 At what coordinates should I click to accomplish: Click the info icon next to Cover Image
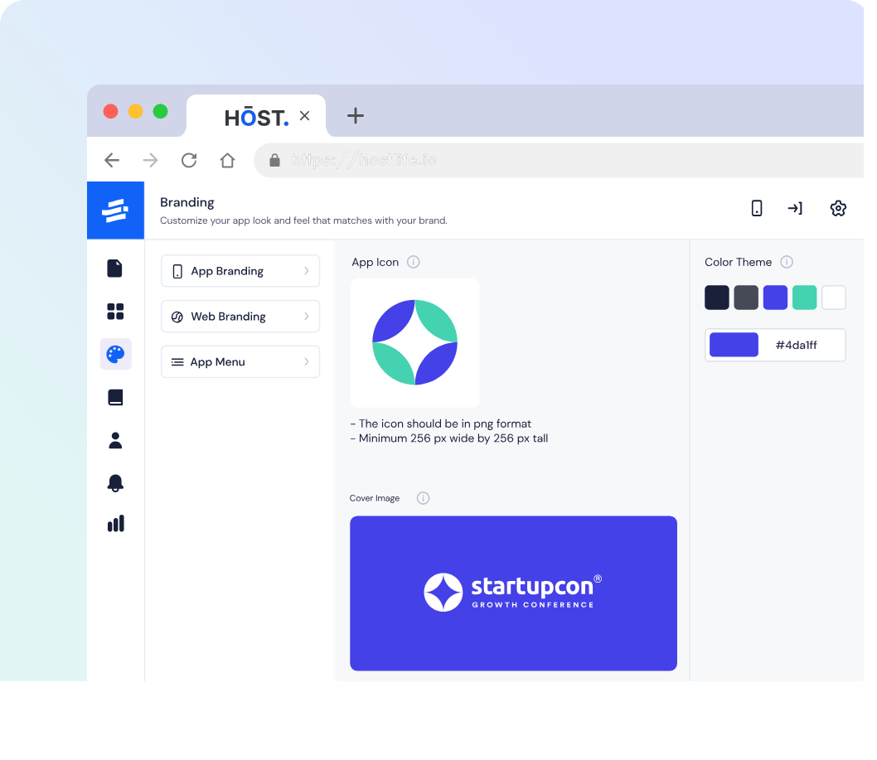click(x=424, y=498)
